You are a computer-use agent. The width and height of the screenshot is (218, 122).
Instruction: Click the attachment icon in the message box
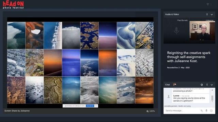click(201, 110)
